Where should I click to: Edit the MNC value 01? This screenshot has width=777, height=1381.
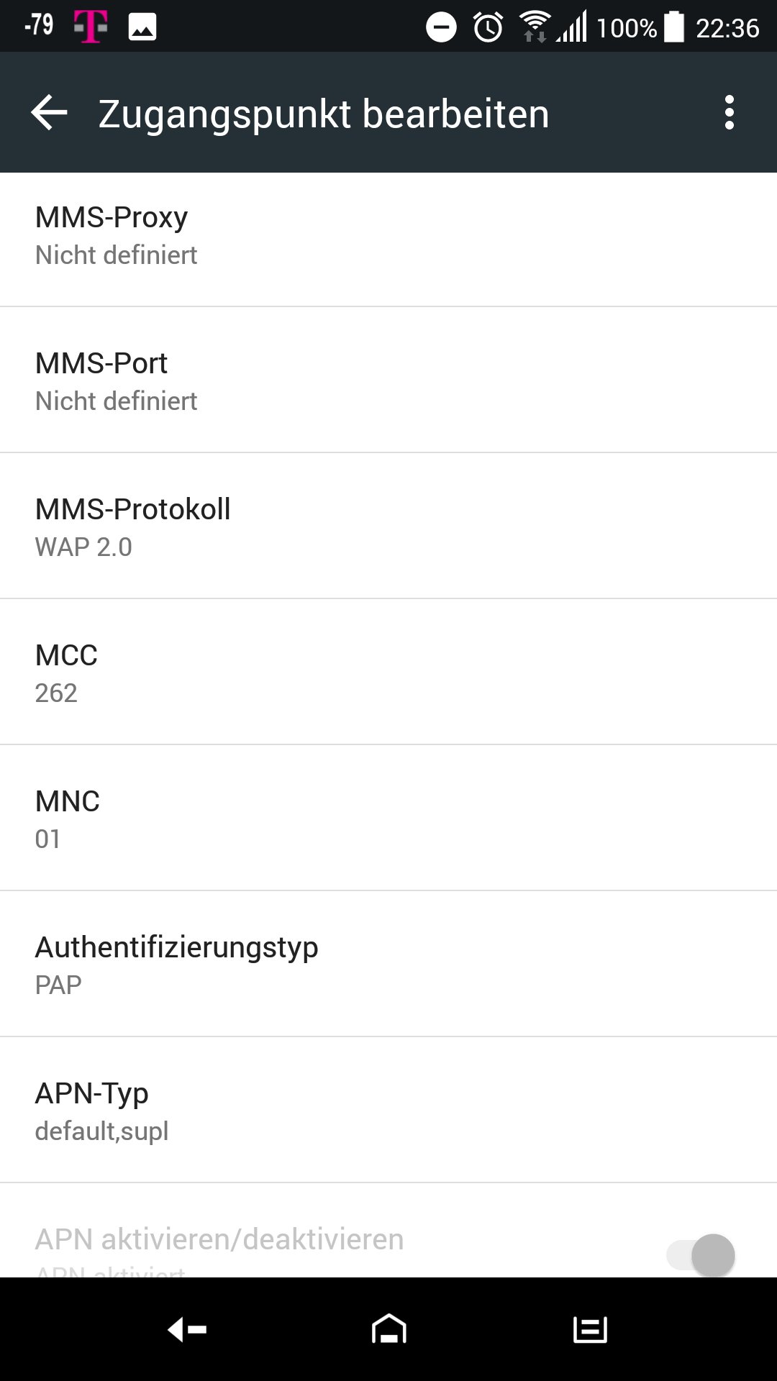[x=388, y=819]
